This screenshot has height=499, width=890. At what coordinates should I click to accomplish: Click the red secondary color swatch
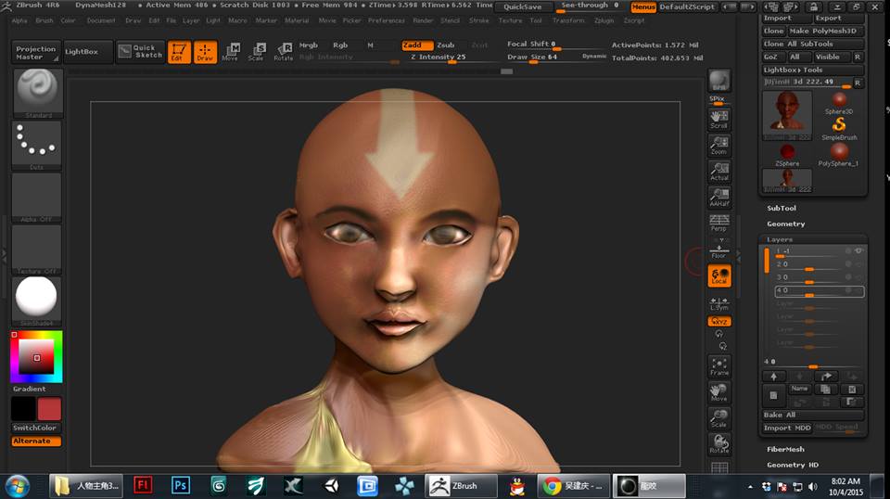[49, 409]
